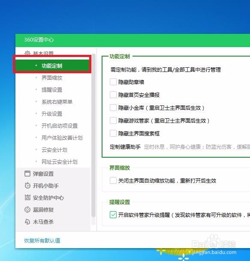Select 云安全计划 sidebar item

(54, 150)
